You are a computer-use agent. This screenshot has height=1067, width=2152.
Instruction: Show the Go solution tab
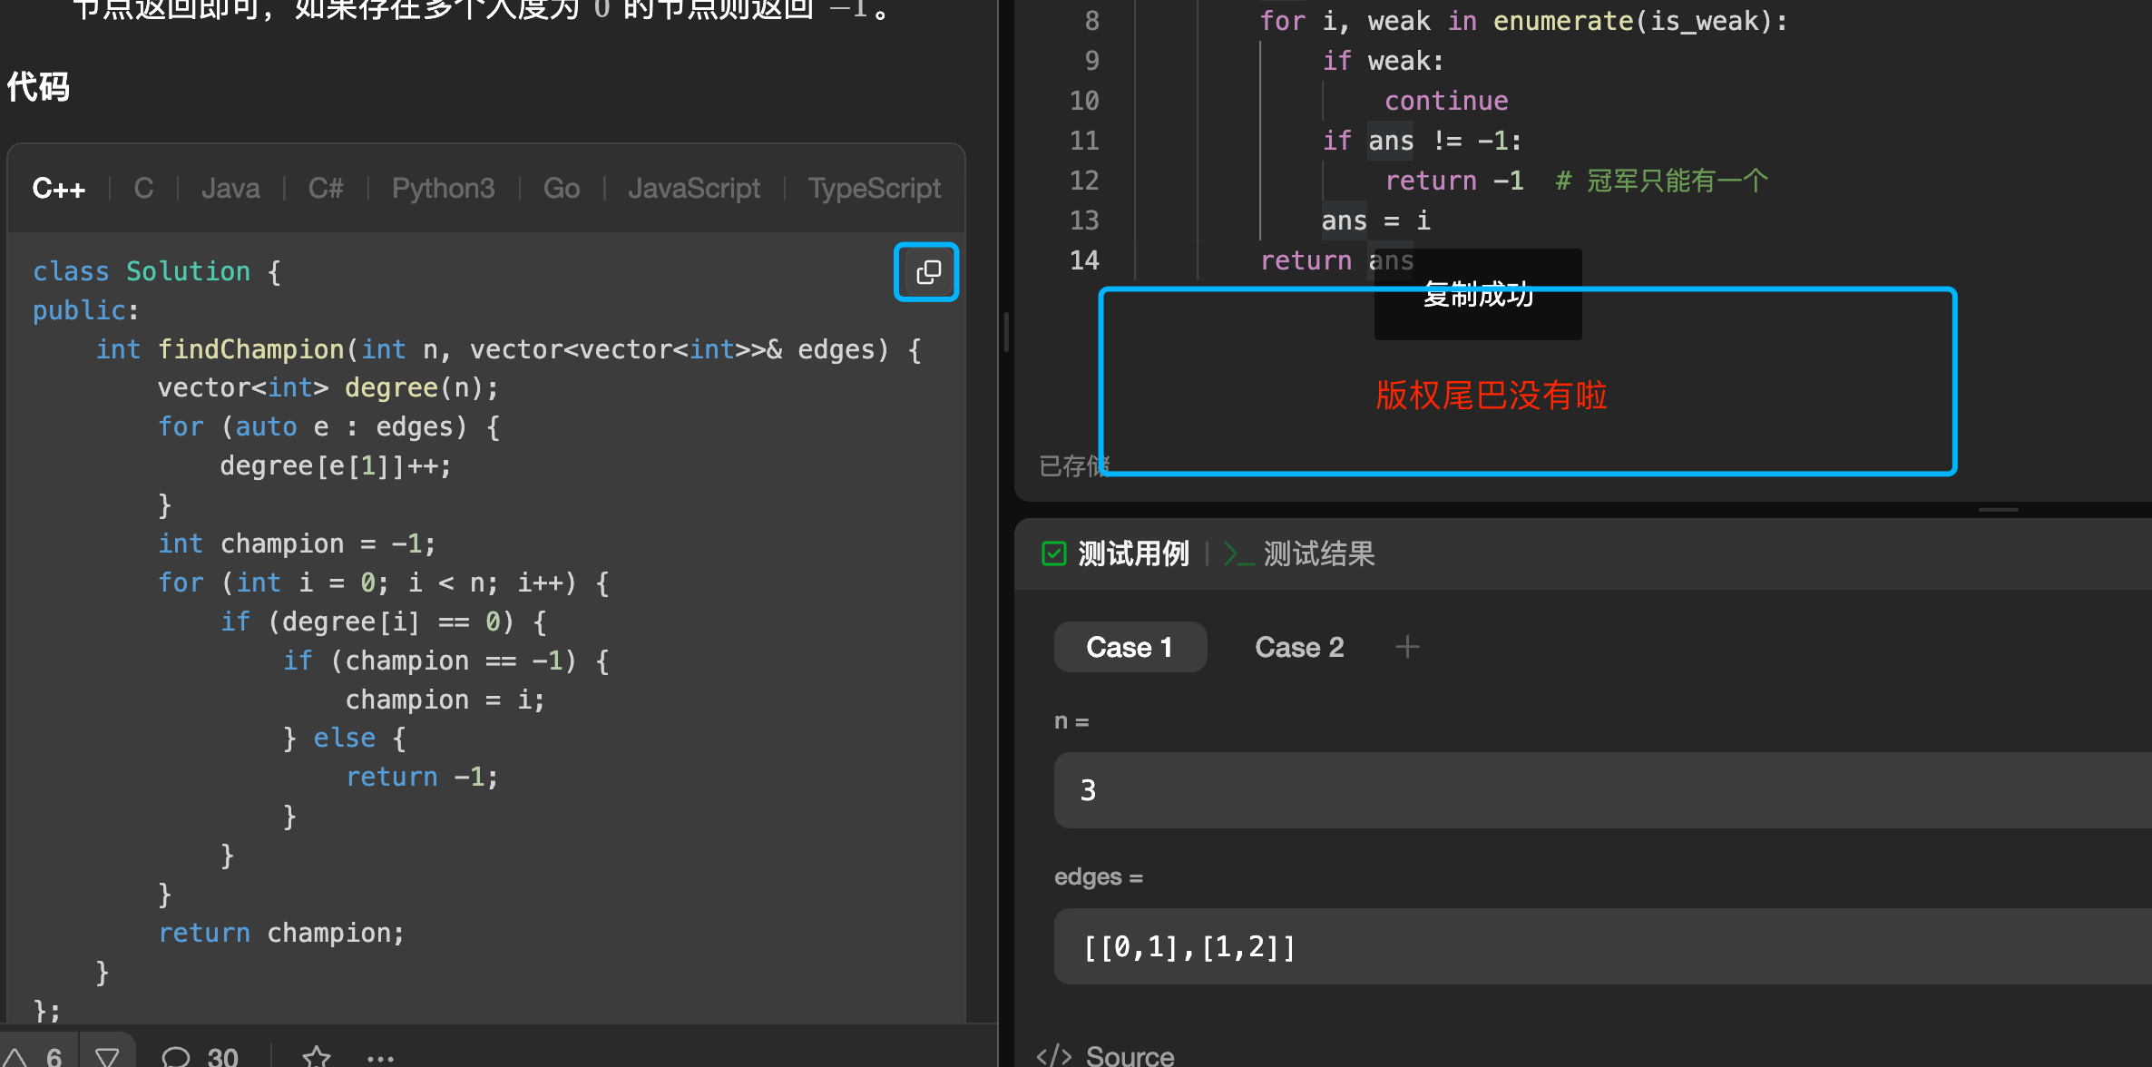click(562, 188)
